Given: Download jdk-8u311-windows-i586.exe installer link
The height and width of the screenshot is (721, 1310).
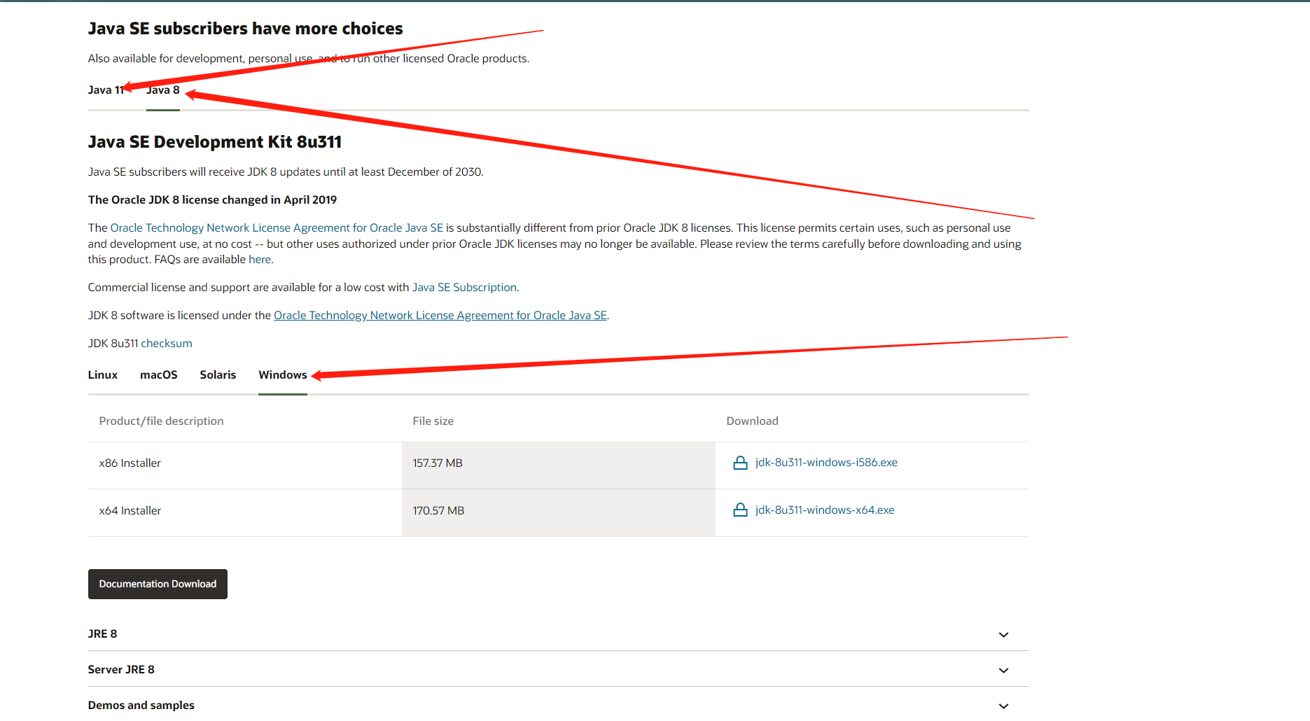Looking at the screenshot, I should (825, 463).
